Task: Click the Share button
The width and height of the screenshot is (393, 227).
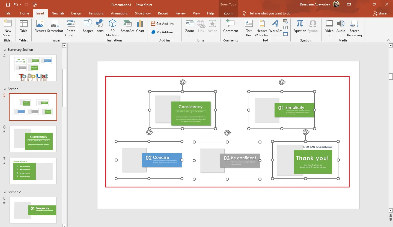Action: (x=380, y=13)
